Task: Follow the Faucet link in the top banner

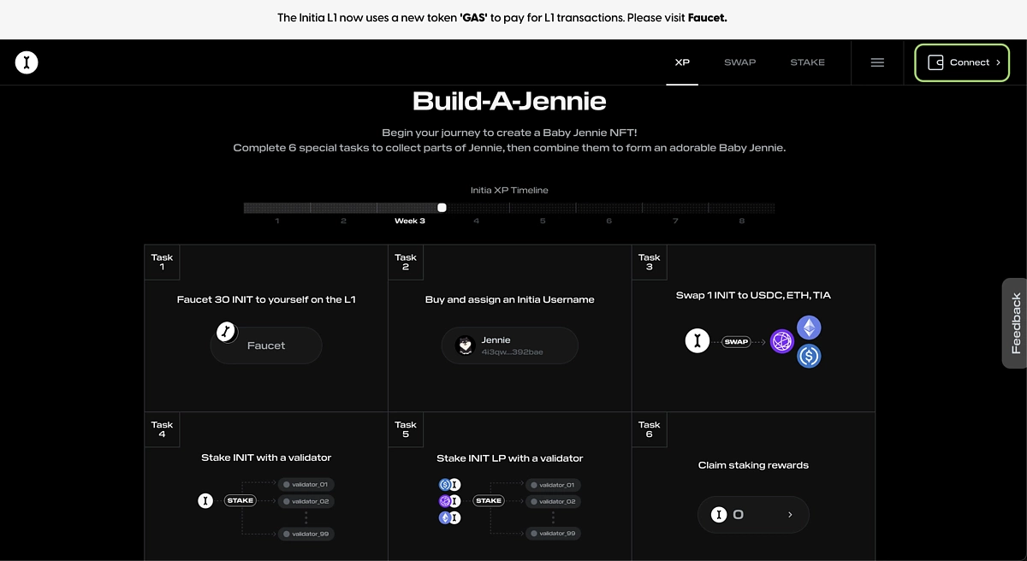Action: coord(707,18)
